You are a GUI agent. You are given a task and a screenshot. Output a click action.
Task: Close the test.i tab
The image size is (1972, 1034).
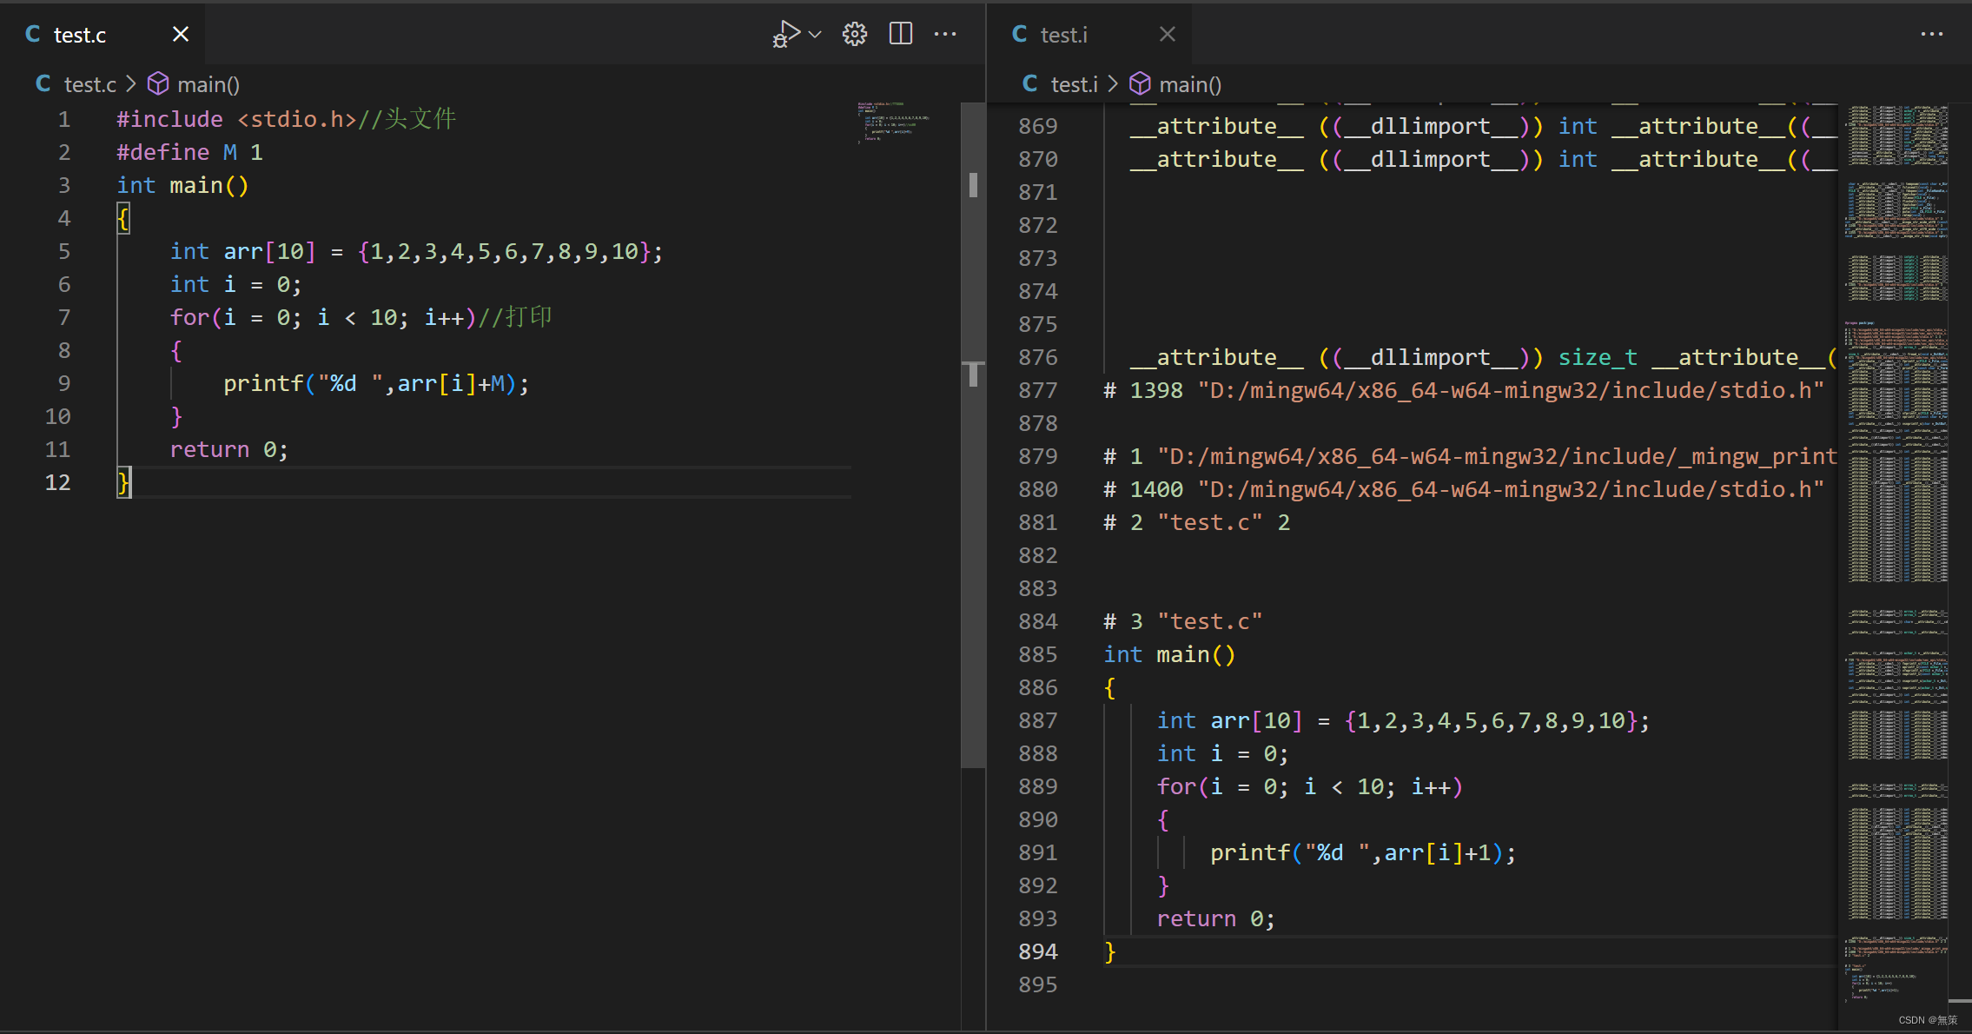click(x=1168, y=35)
